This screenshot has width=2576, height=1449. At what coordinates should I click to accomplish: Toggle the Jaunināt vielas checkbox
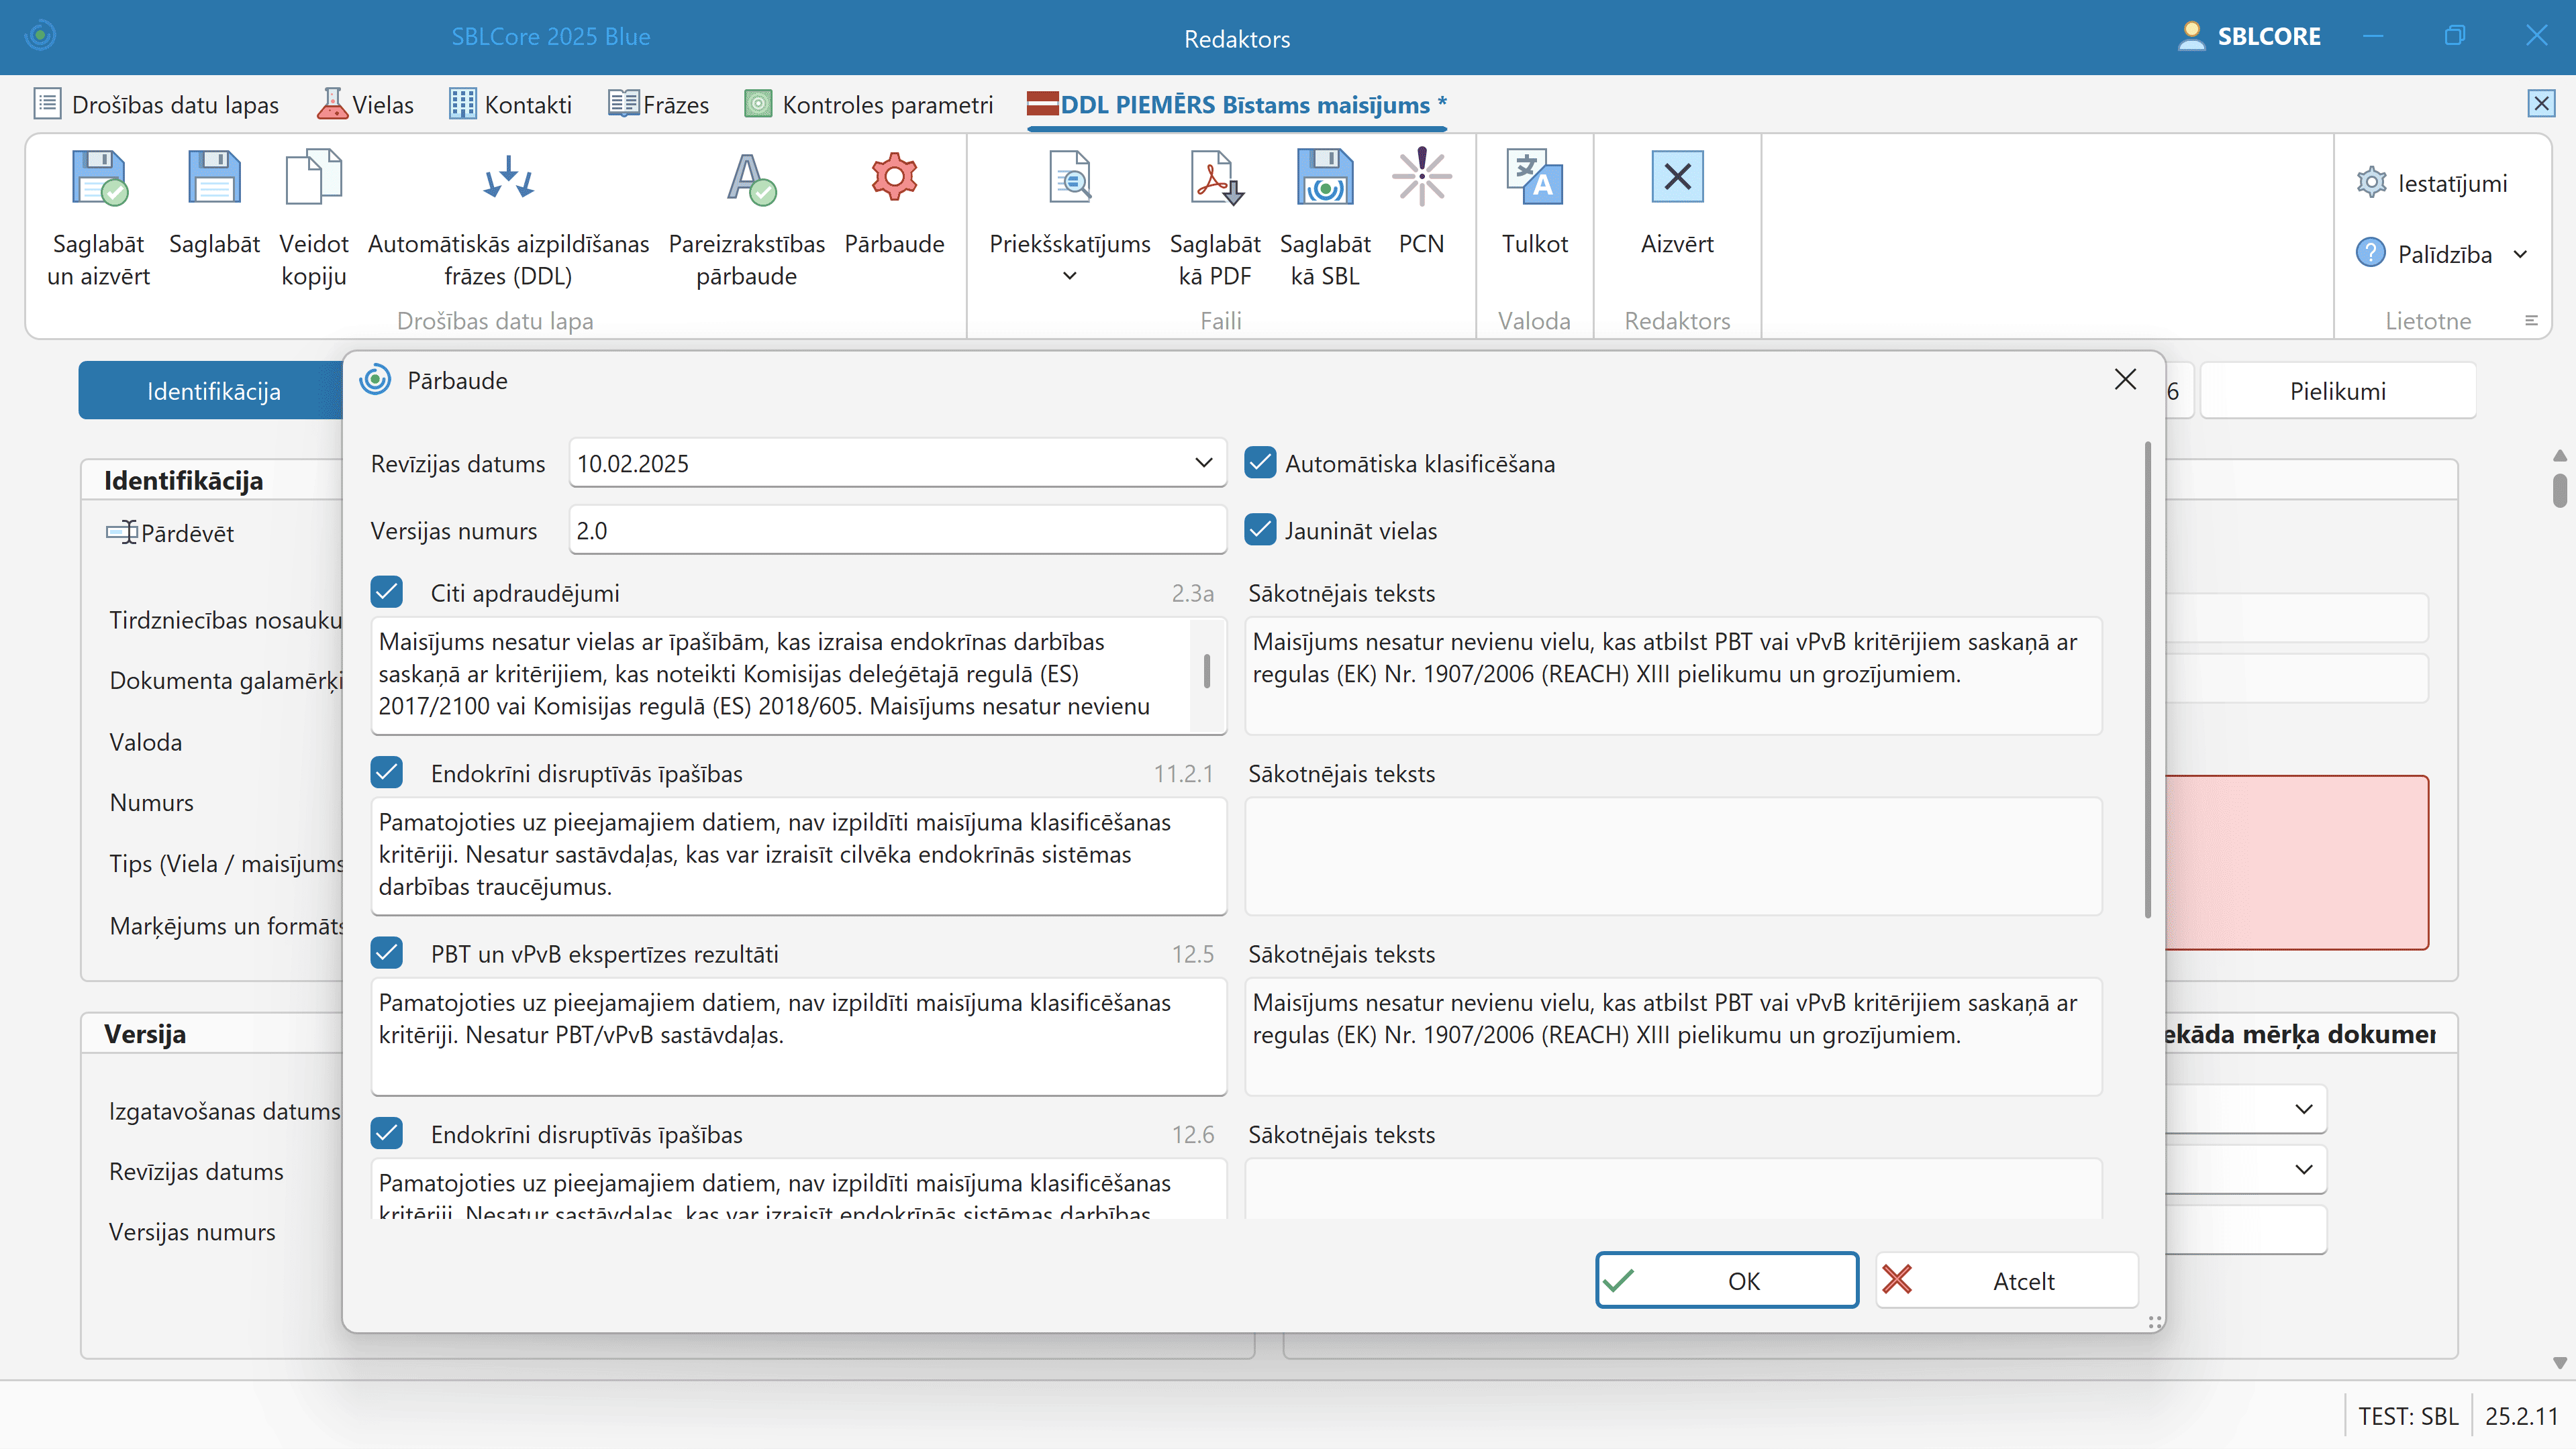1260,530
